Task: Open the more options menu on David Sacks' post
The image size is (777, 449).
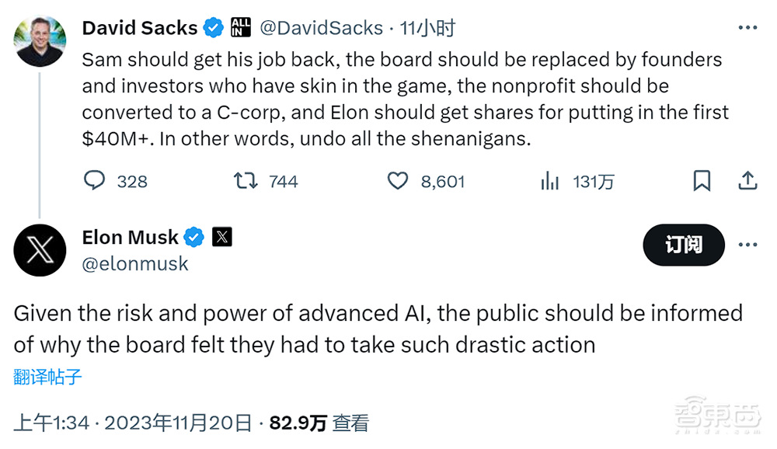Action: point(747,29)
